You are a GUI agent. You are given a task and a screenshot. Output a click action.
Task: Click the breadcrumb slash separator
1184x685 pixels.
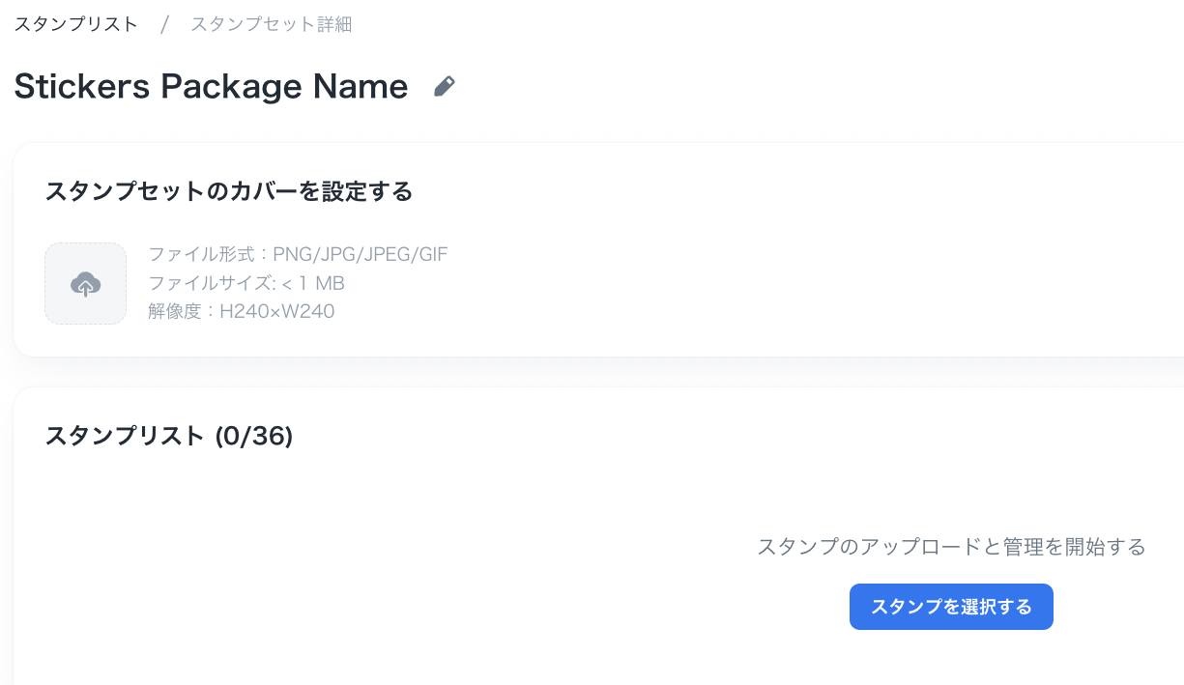[164, 24]
